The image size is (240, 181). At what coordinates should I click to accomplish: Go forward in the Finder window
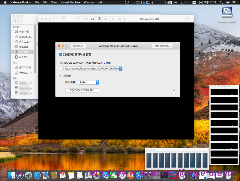20,20
